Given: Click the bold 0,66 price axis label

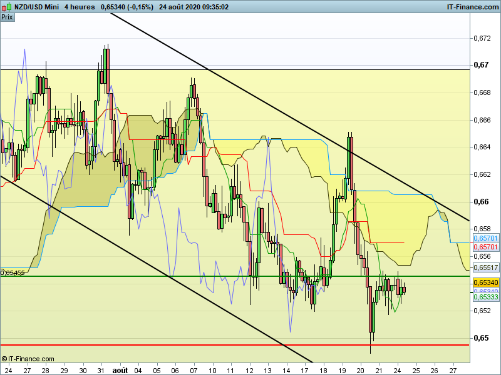Looking at the screenshot, I should click(x=481, y=201).
